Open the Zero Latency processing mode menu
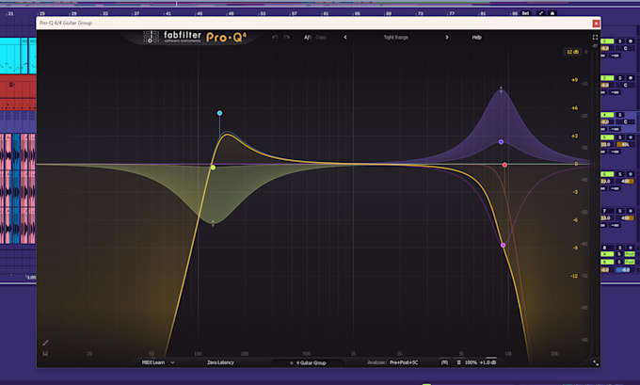 click(220, 362)
